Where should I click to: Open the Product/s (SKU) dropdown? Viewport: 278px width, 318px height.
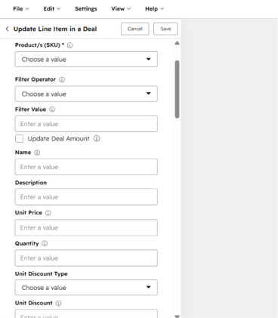pos(86,59)
